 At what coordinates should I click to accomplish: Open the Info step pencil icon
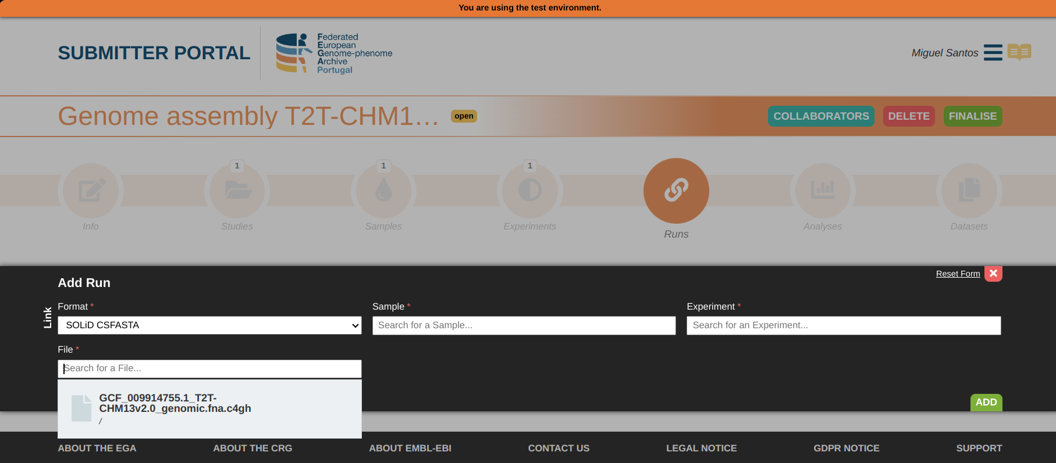(91, 191)
